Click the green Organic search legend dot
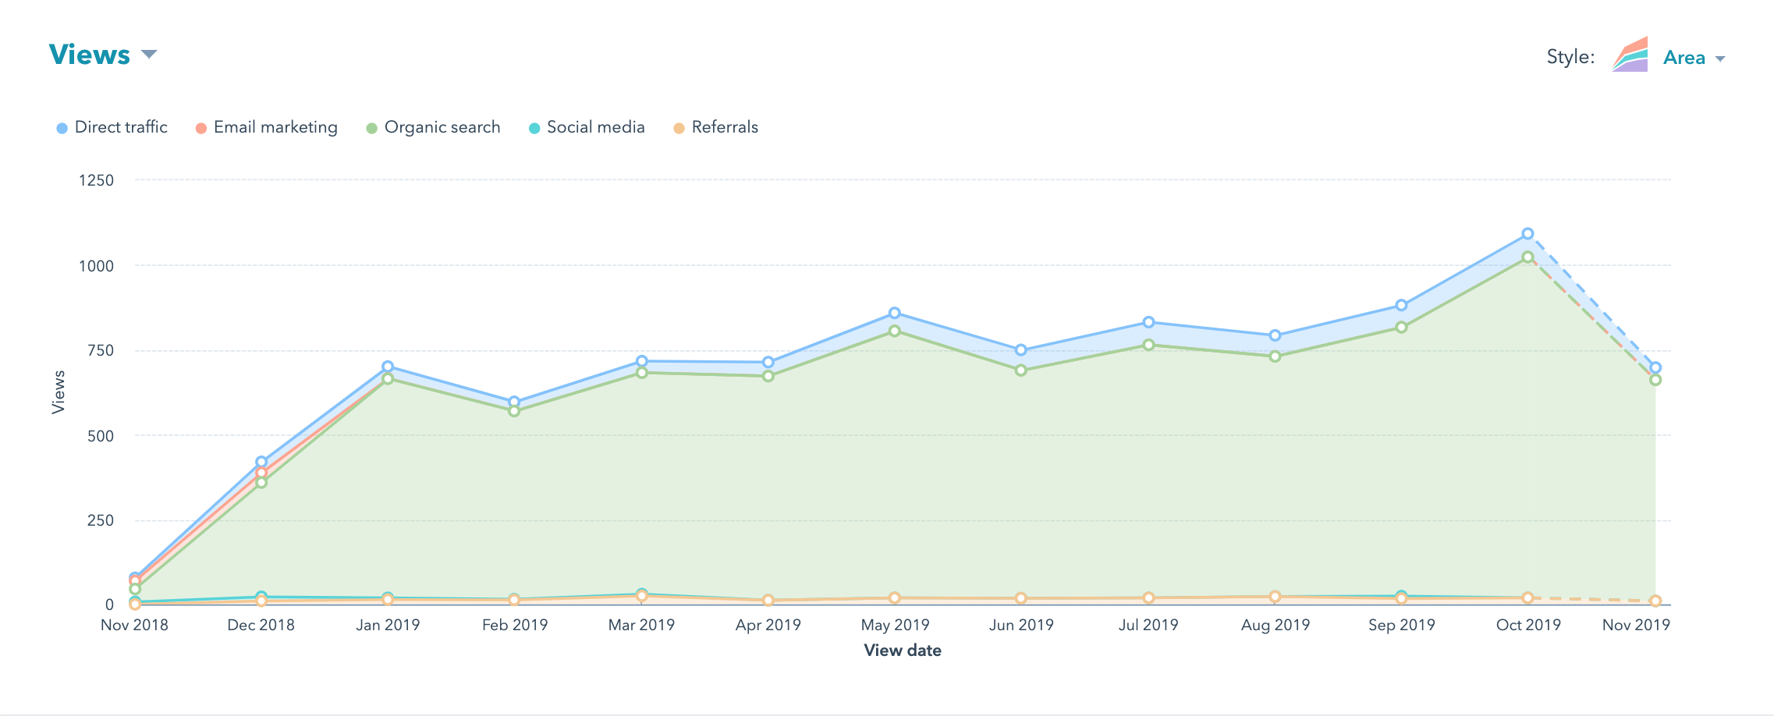Viewport: 1774px width, 716px height. (x=372, y=128)
